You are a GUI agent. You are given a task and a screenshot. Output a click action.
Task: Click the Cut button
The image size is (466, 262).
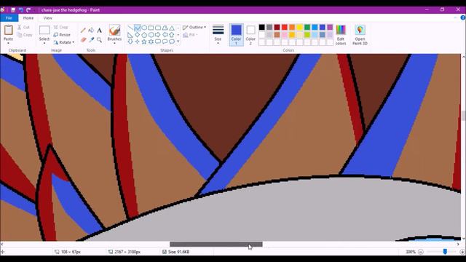tap(23, 28)
